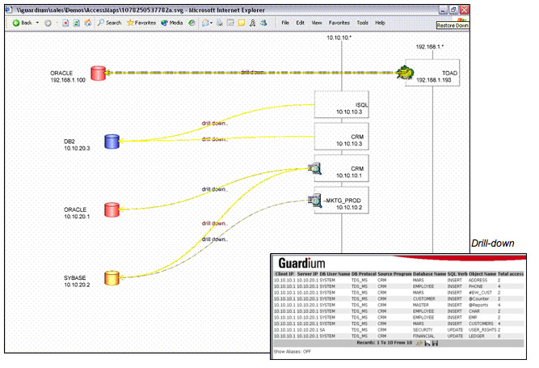Click the Restore Down window button
The height and width of the screenshot is (368, 539).
pos(453,10)
